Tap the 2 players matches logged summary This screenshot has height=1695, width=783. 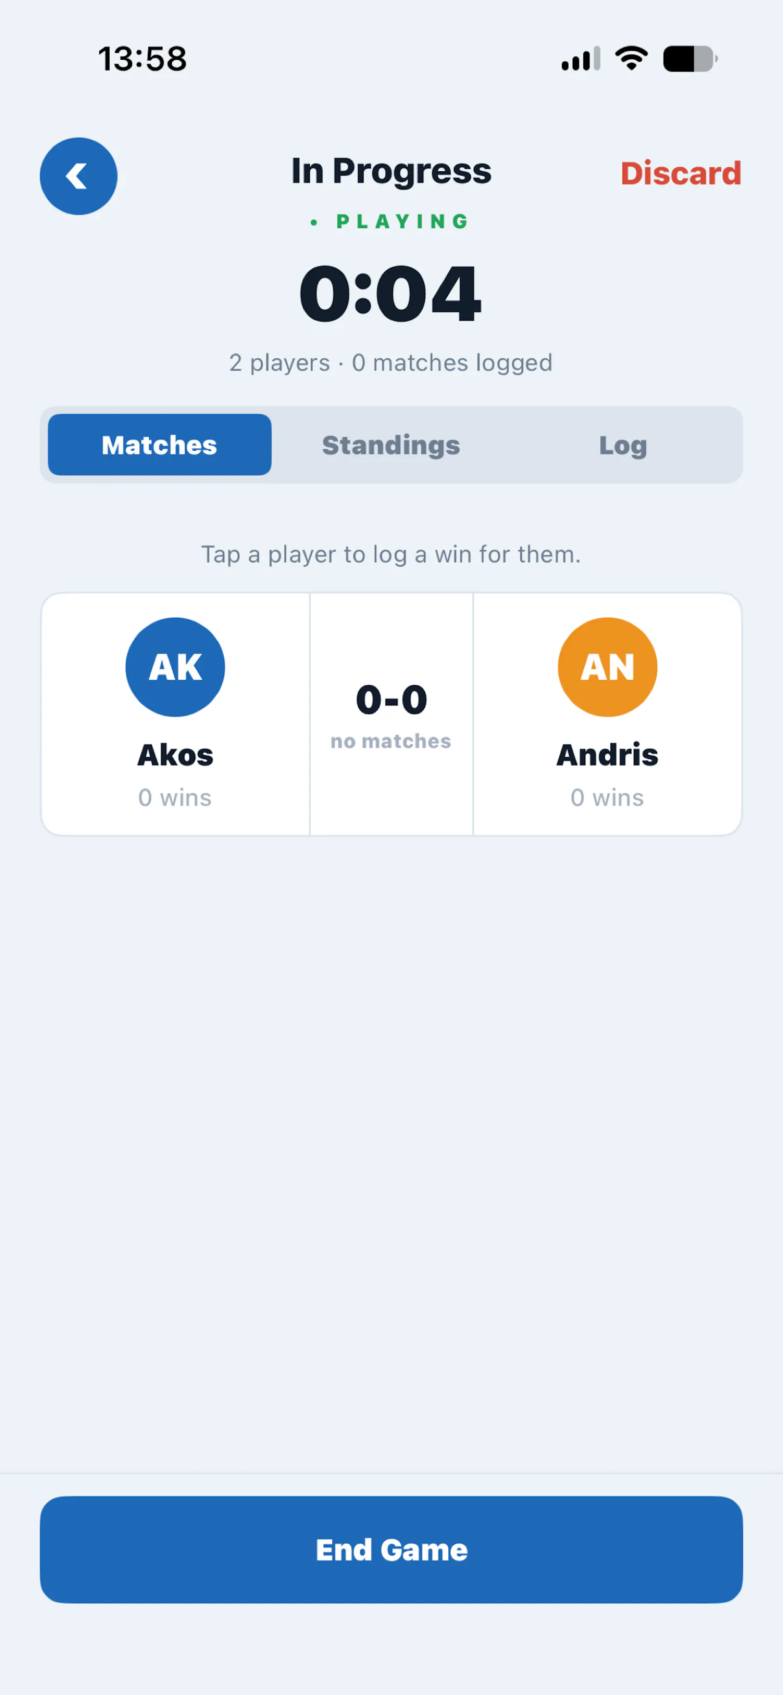[391, 363]
